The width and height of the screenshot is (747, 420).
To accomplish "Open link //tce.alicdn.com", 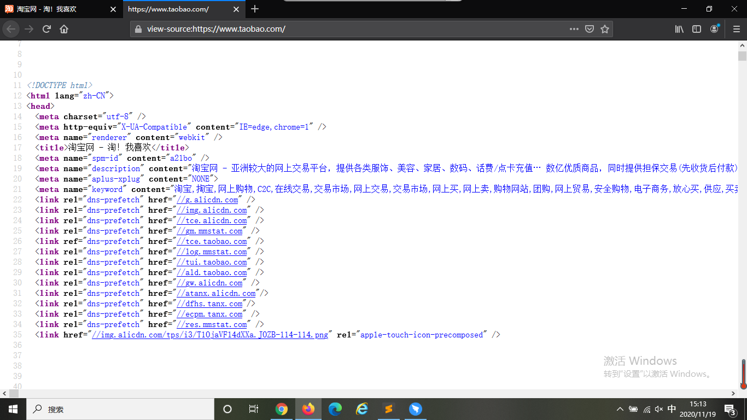I will (212, 221).
